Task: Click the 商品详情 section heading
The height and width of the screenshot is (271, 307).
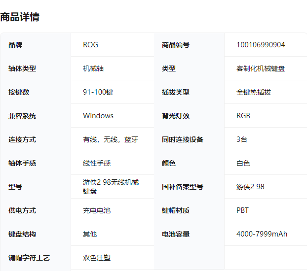Action: click(x=20, y=17)
